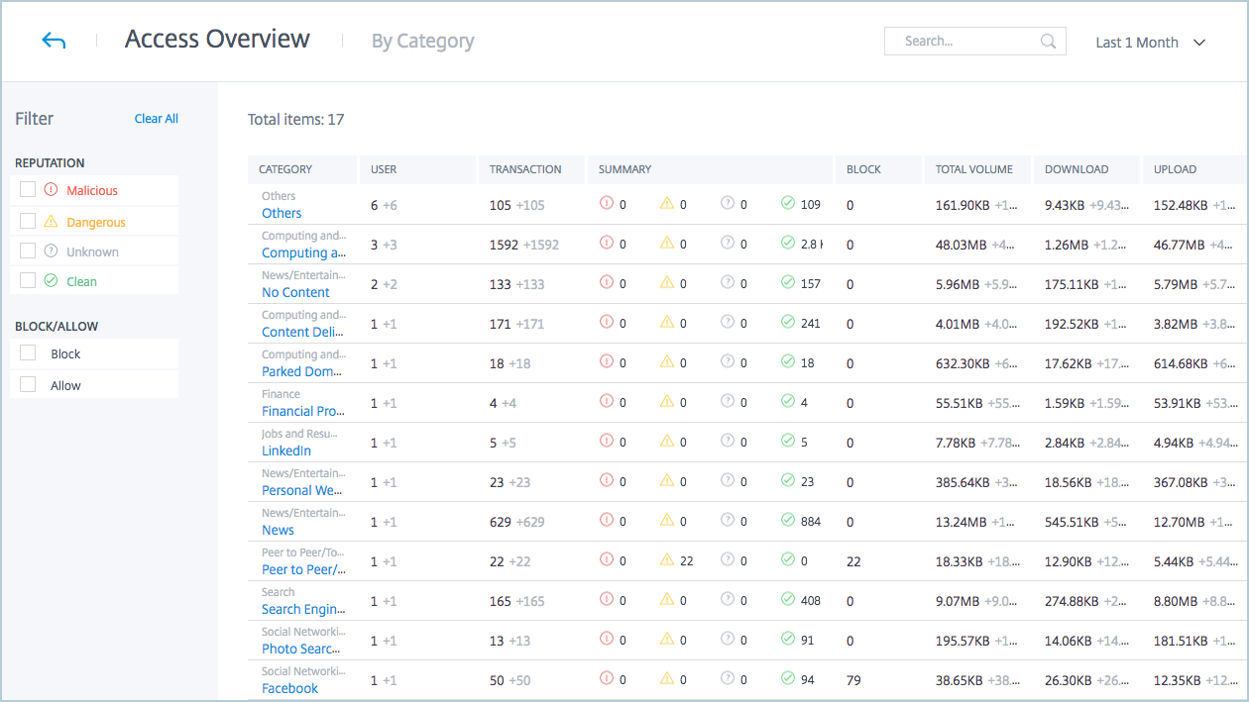
Task: Check the Allow filter checkbox
Action: coord(28,385)
